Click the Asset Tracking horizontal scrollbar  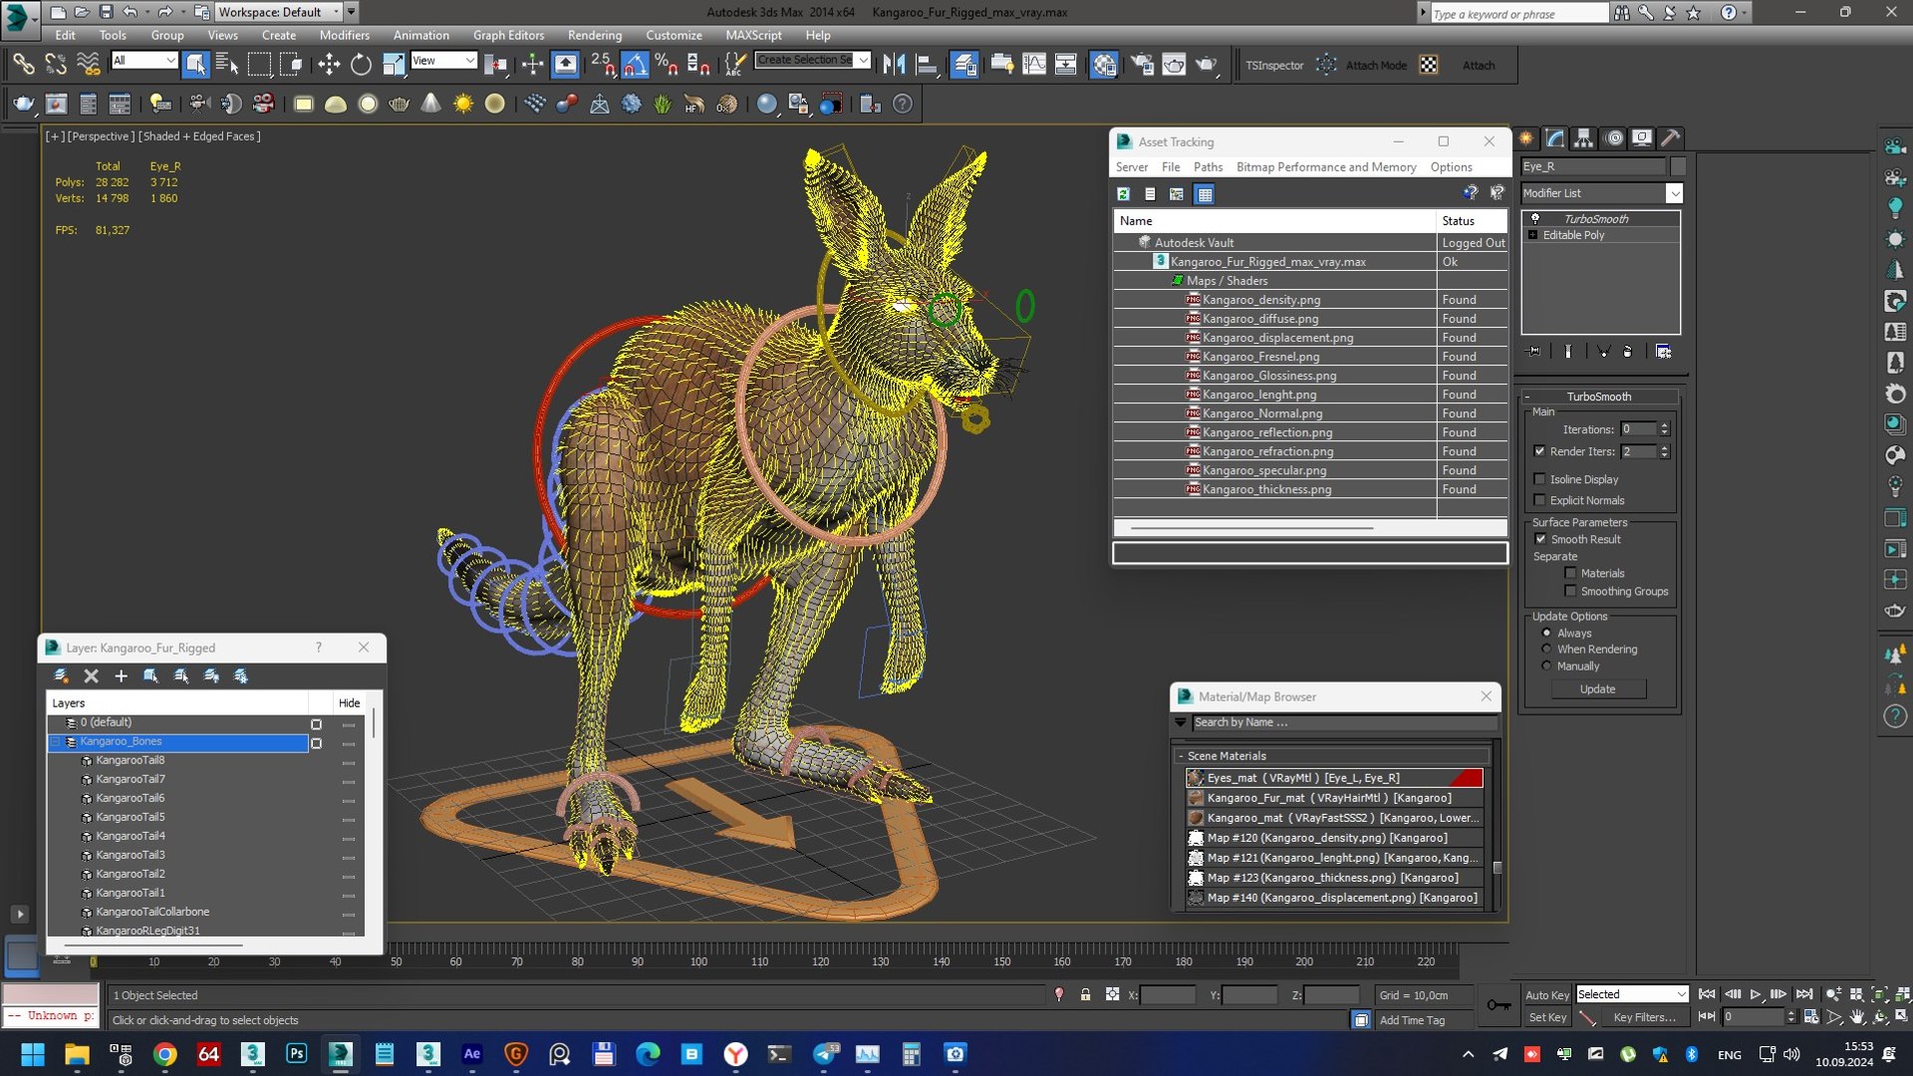1251,528
